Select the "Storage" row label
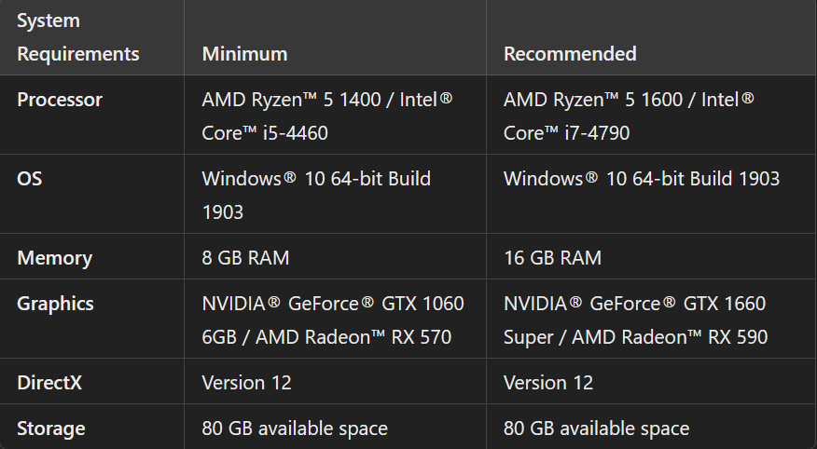 point(51,429)
